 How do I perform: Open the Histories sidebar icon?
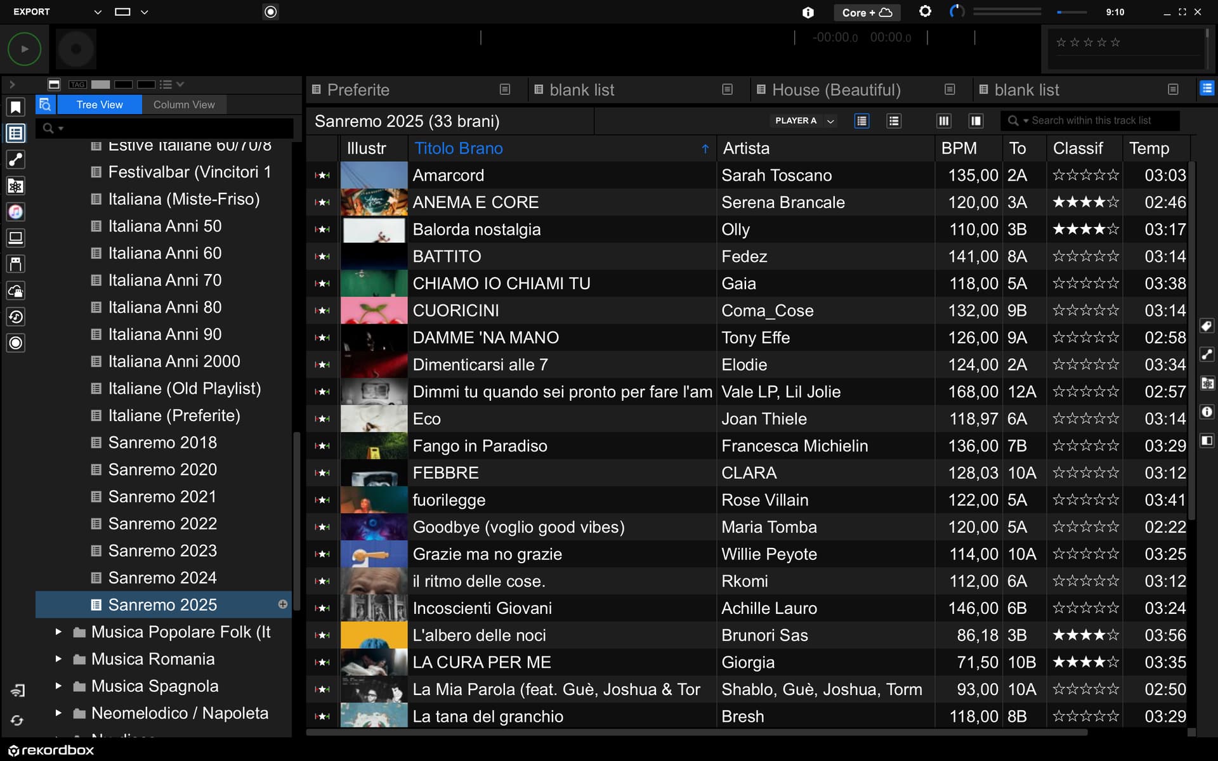click(x=16, y=316)
